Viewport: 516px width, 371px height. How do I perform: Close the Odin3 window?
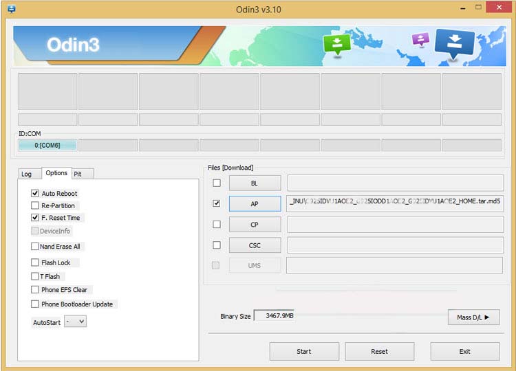coord(499,8)
